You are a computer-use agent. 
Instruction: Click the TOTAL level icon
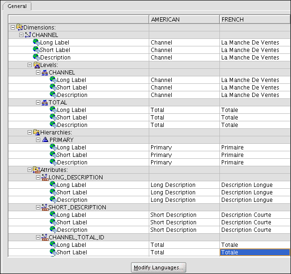[44, 103]
